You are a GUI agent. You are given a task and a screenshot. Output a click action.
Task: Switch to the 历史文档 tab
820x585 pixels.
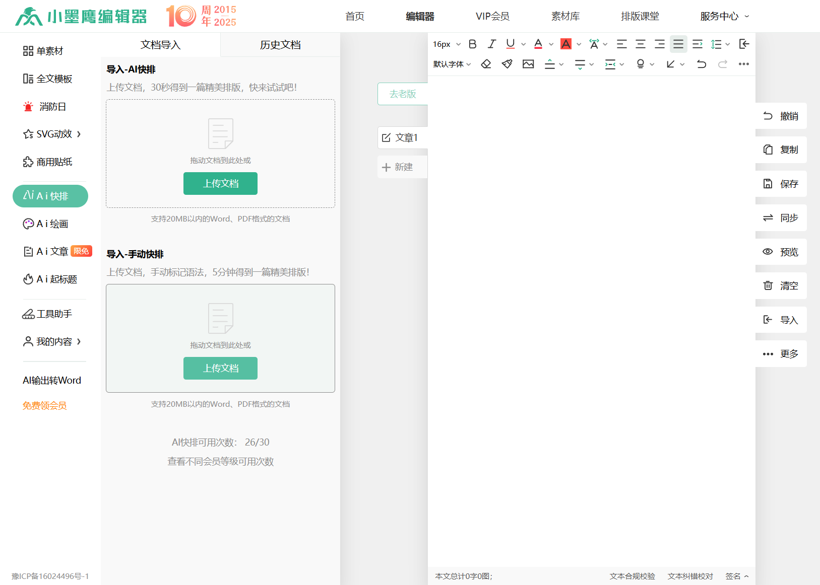click(x=280, y=45)
